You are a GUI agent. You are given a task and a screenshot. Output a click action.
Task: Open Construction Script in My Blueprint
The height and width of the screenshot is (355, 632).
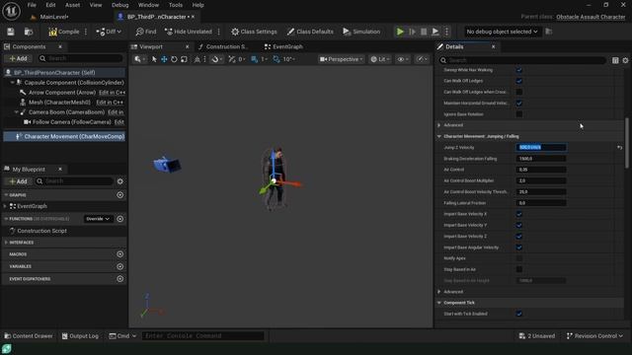click(x=41, y=231)
